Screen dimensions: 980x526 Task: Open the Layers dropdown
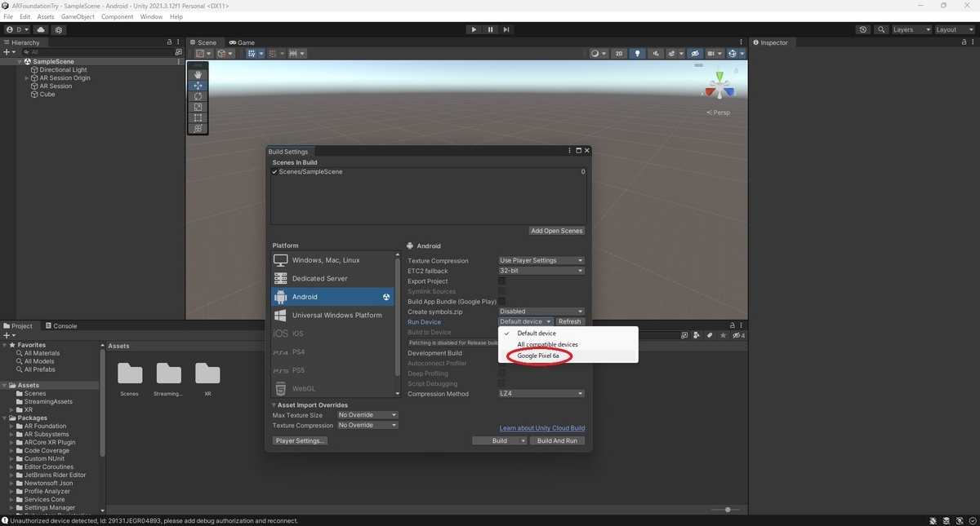(911, 29)
